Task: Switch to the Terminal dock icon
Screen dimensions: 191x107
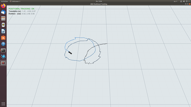Action: [3, 50]
